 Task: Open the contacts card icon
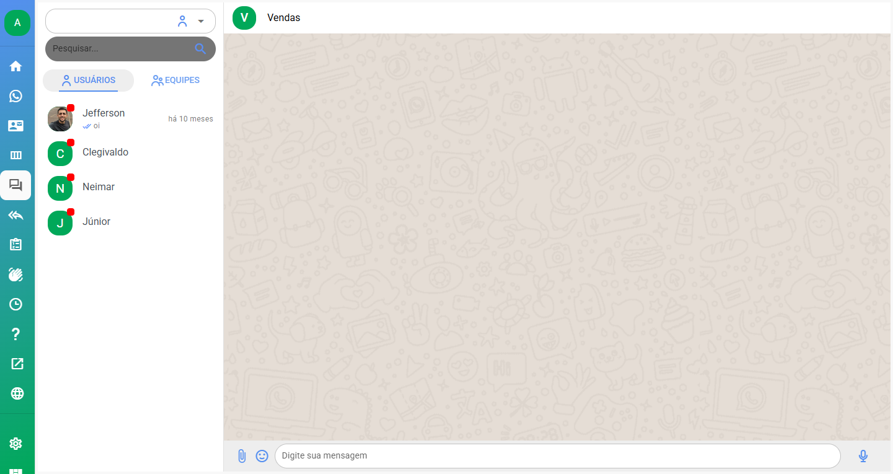click(16, 126)
